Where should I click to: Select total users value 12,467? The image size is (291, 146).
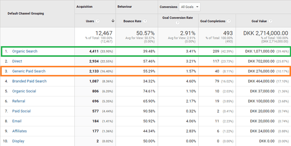104,33
